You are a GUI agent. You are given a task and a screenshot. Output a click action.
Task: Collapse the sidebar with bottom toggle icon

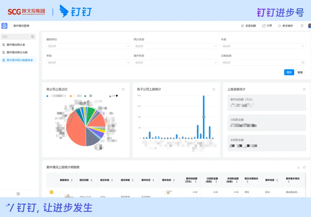click(18, 194)
